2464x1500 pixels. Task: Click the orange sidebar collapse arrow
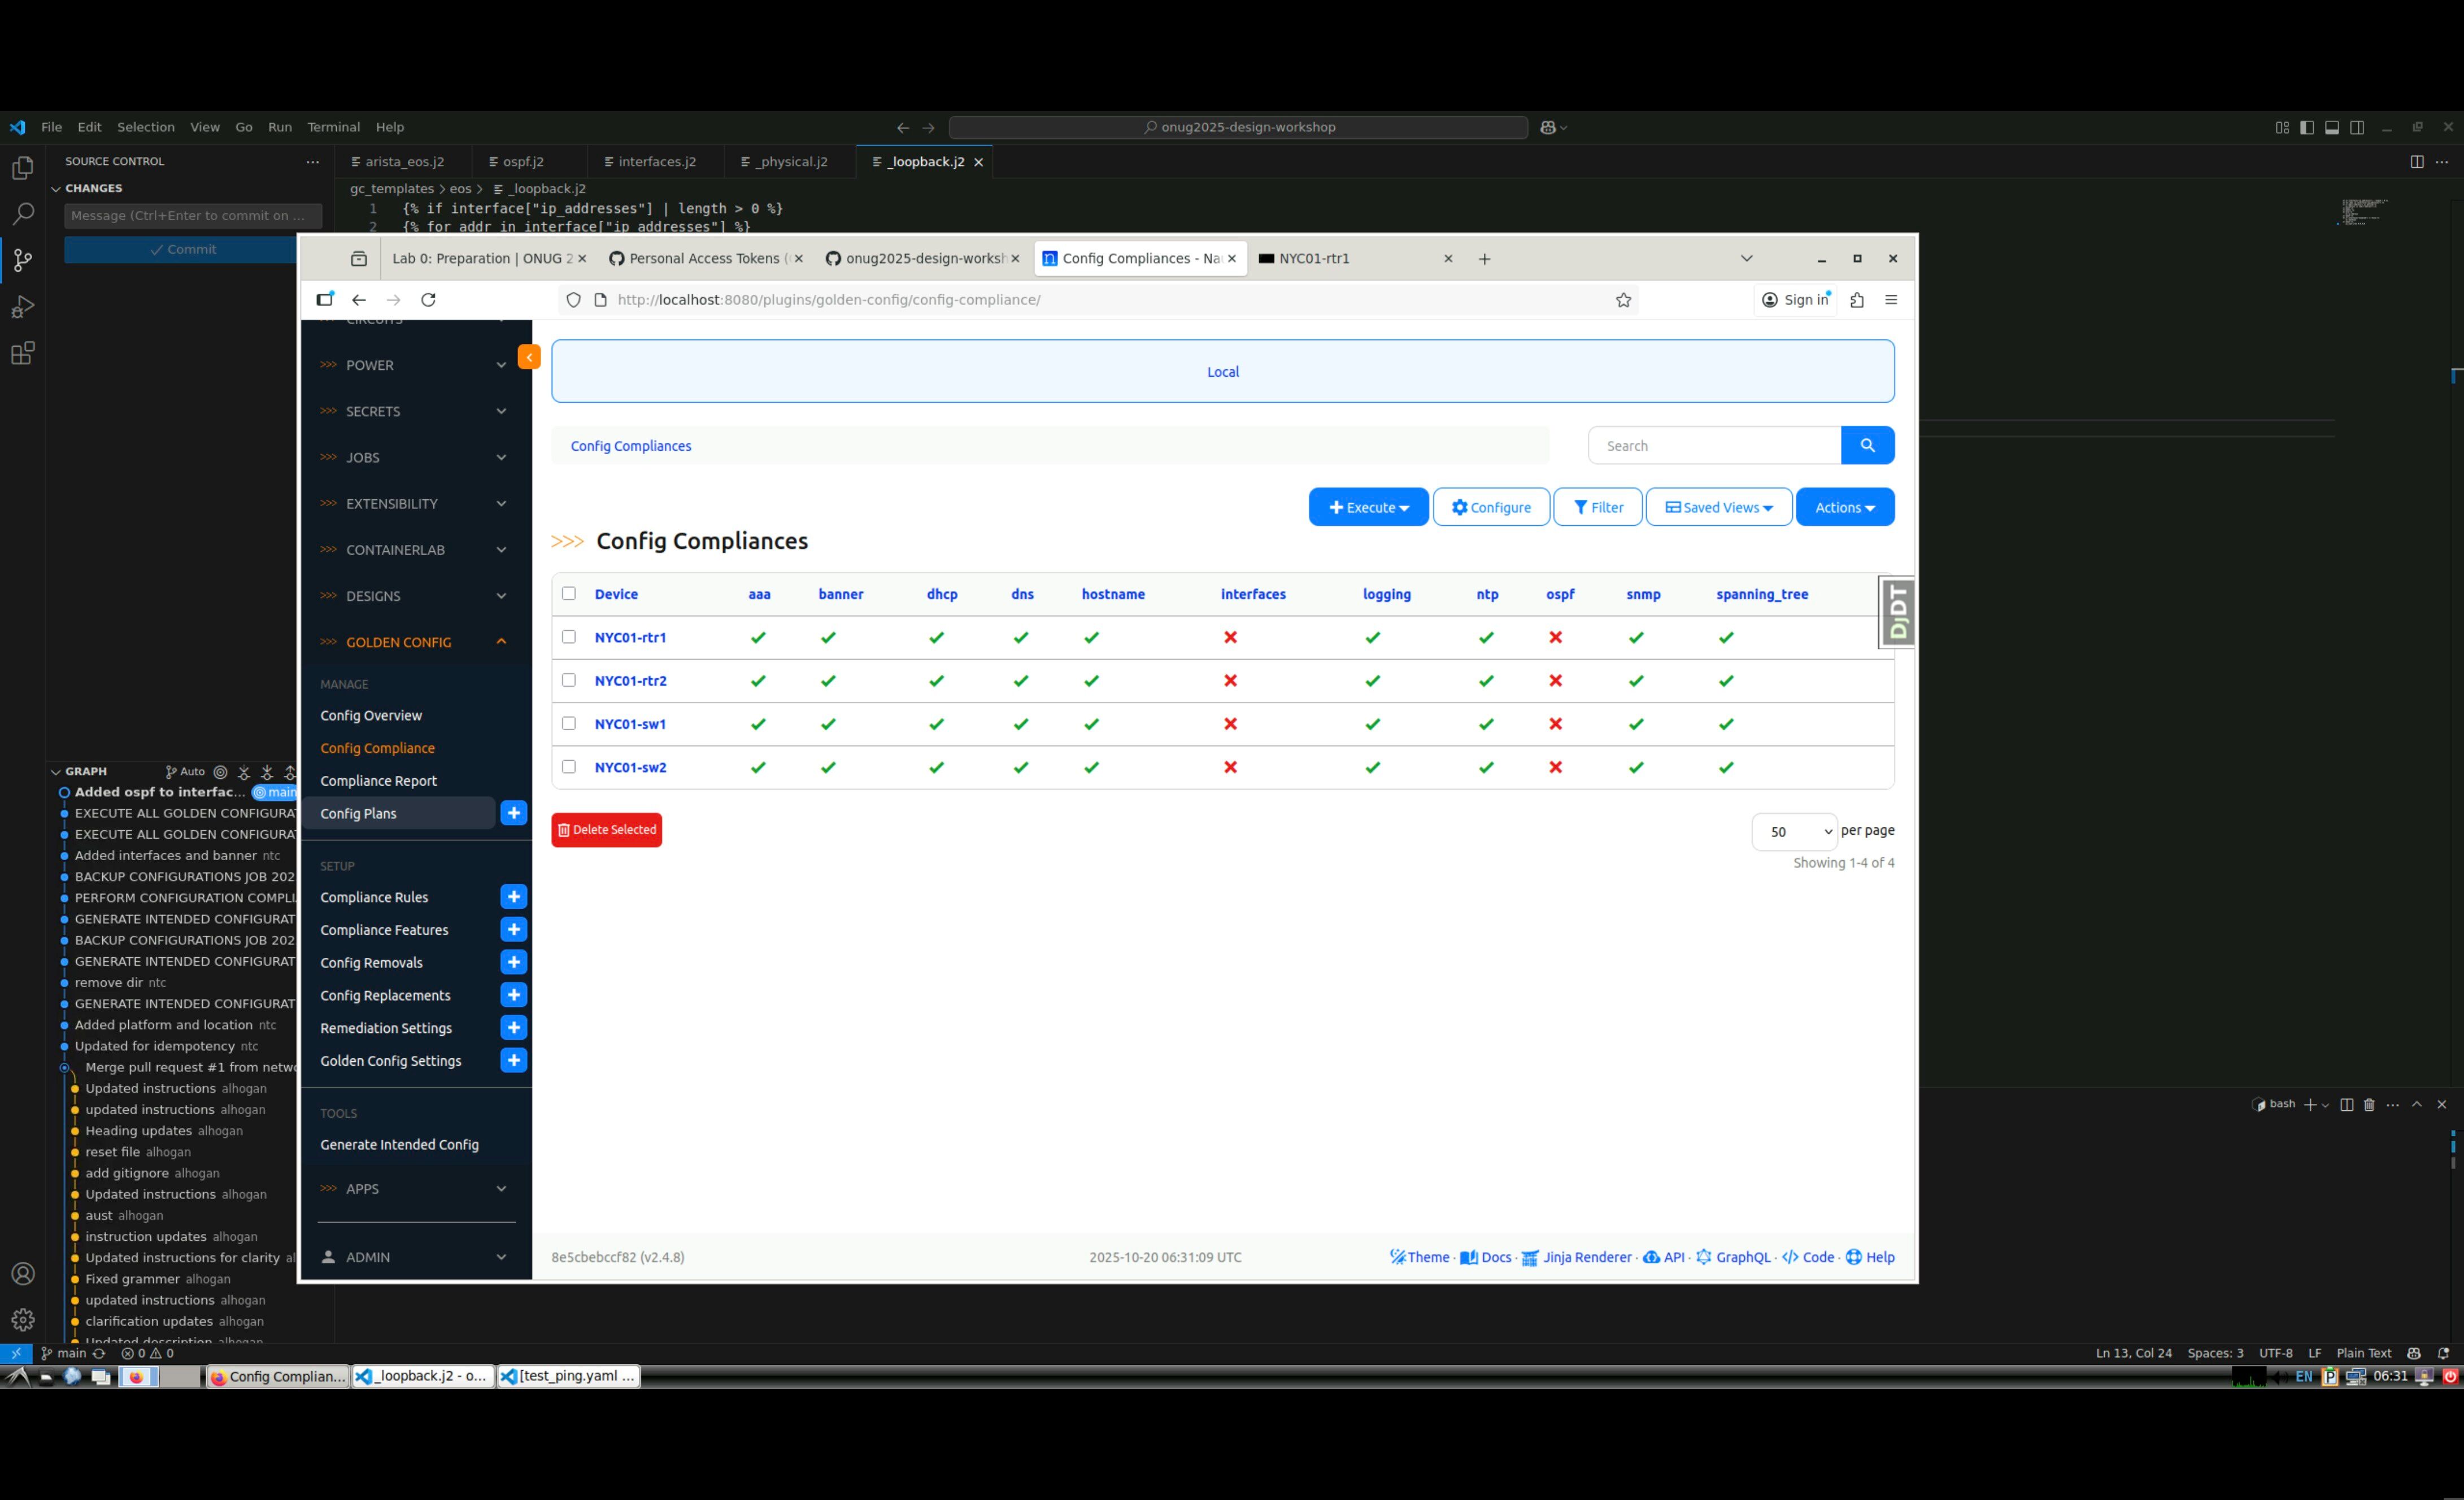point(529,357)
